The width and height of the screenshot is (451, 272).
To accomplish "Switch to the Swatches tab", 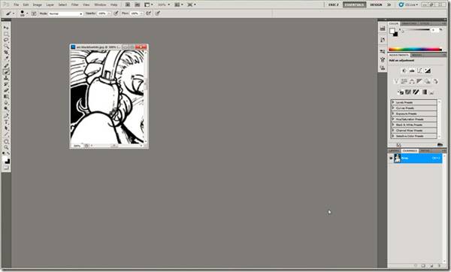I will coord(410,23).
